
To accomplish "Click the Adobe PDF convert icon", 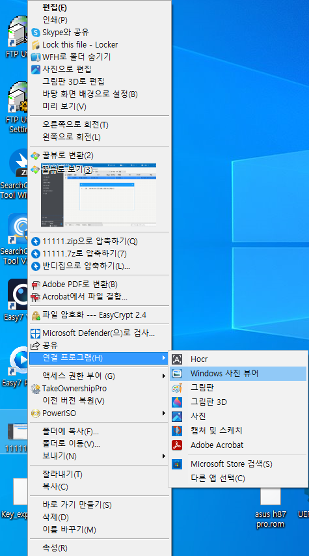I will [x=36, y=285].
